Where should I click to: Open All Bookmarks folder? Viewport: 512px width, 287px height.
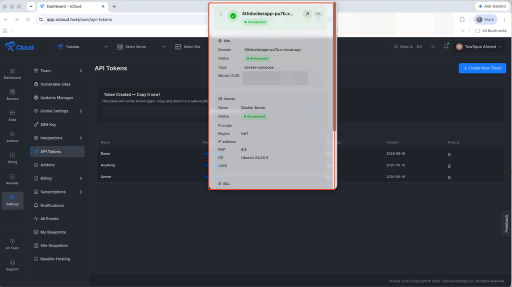click(491, 30)
